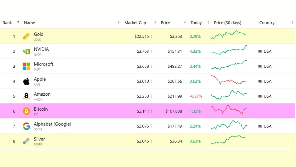
Task: Click the USA flag in Amazon row
Action: coord(260,96)
